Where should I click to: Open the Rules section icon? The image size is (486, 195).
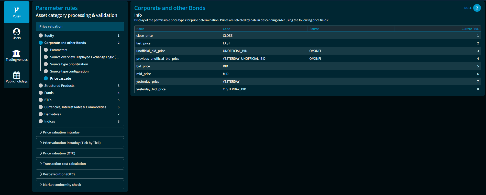17,10
